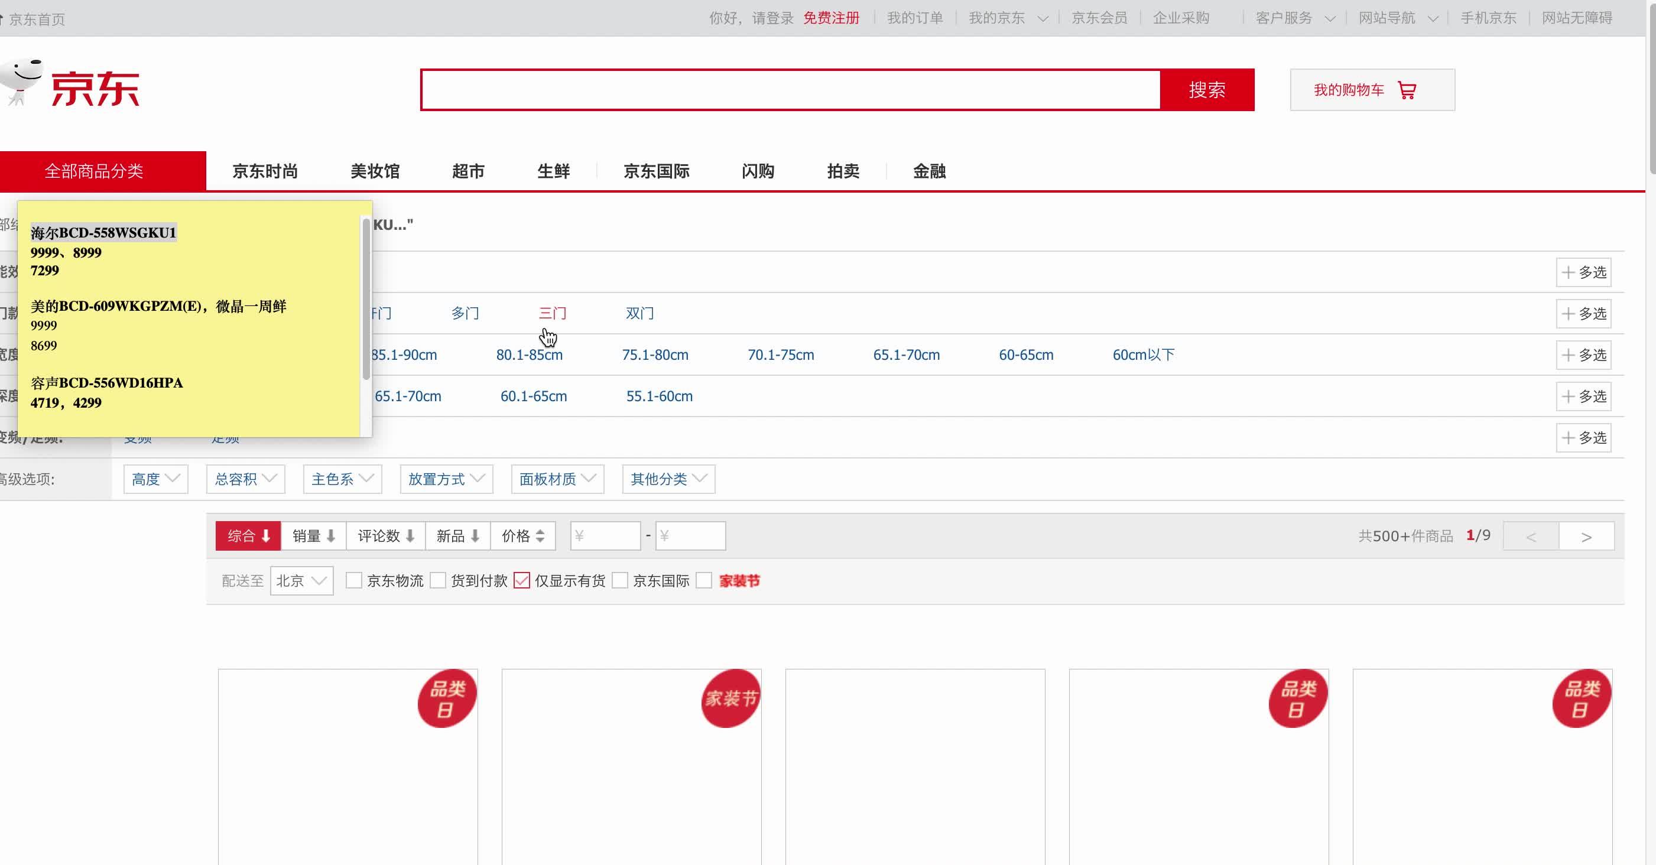
Task: Expand the 网站导航 top menu
Action: [x=1398, y=18]
